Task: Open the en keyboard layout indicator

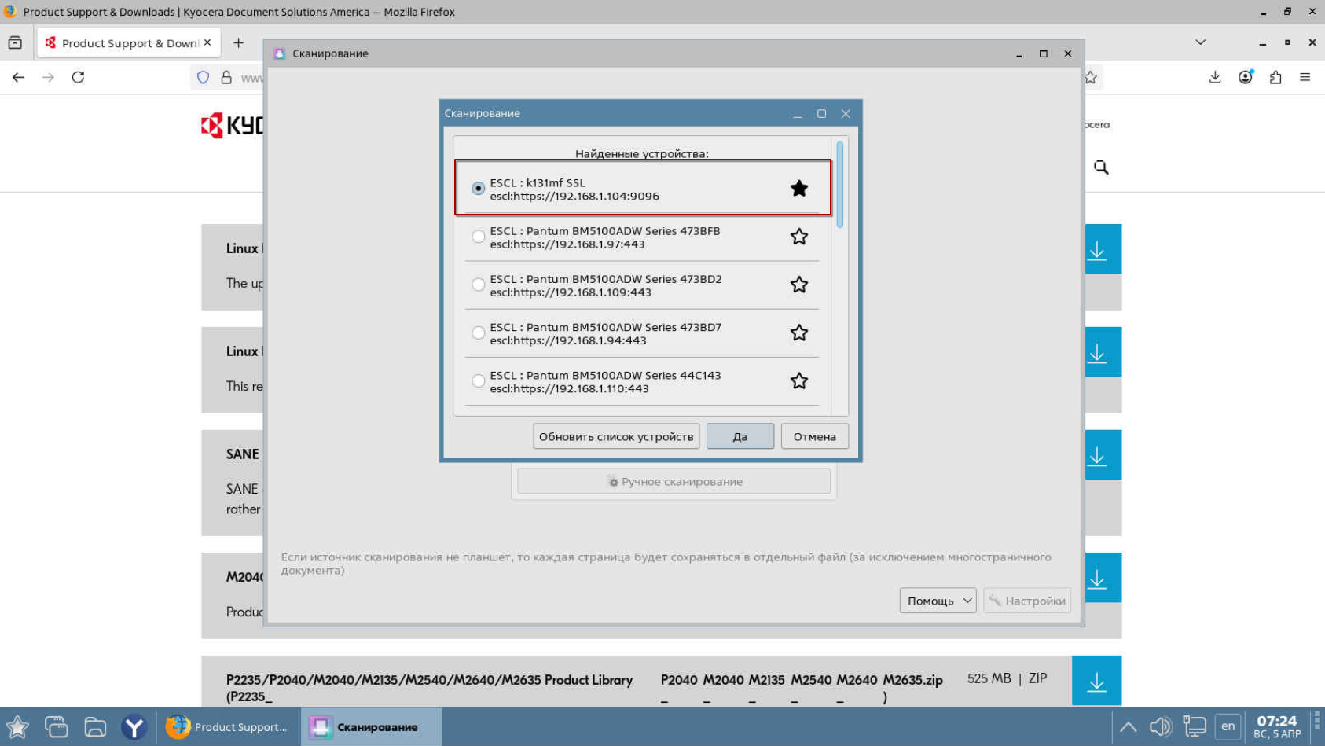Action: click(1228, 726)
